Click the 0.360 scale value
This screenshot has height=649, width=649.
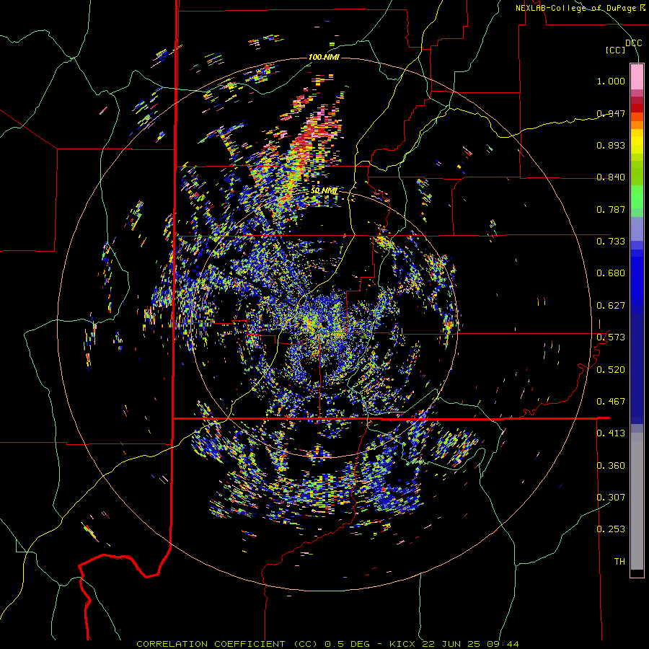611,466
